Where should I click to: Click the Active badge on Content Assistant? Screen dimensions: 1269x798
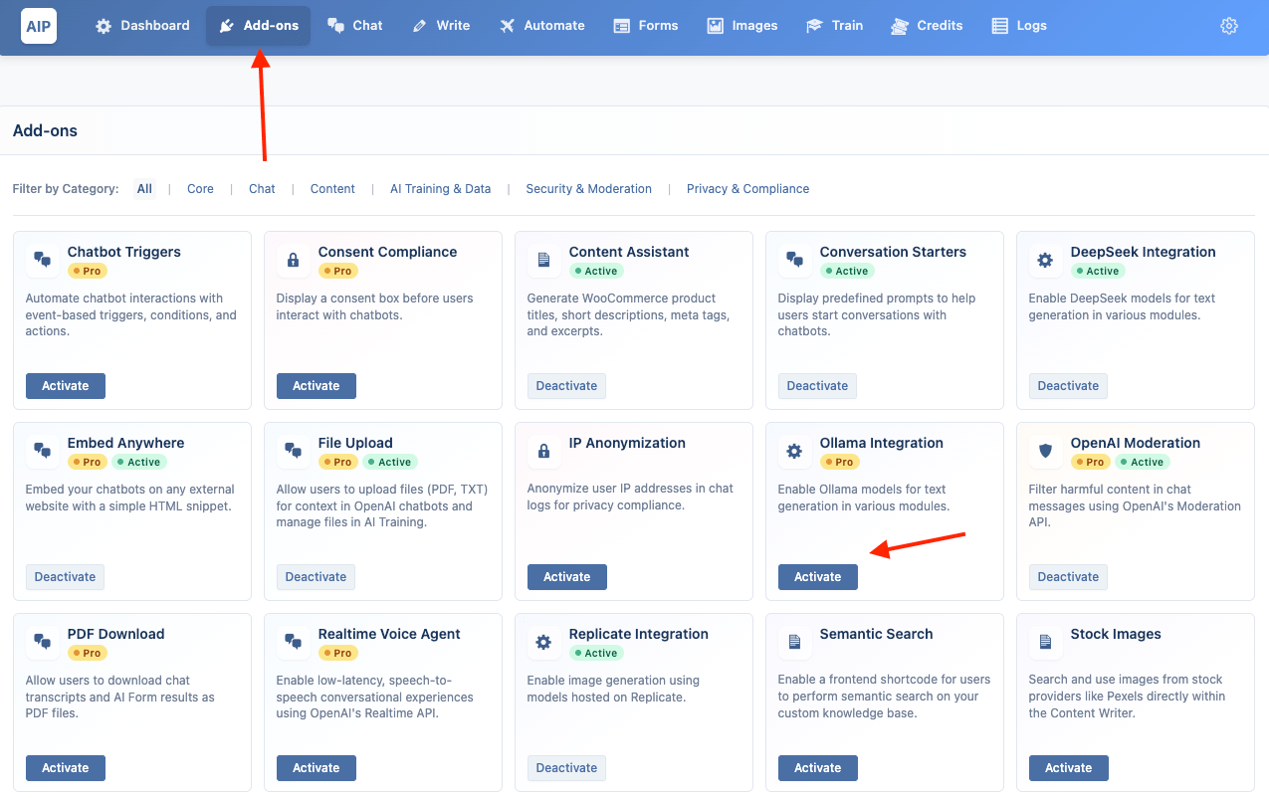coord(596,271)
